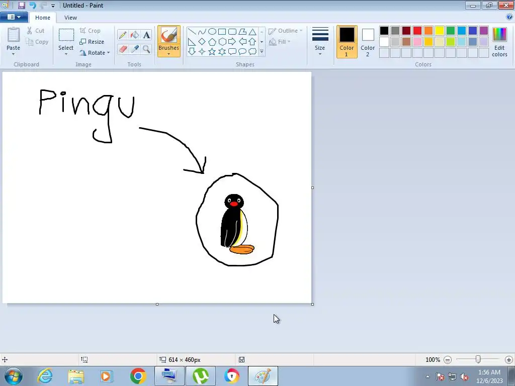515x386 pixels.
Task: Open the shape Fill dropdown
Action: [x=280, y=42]
